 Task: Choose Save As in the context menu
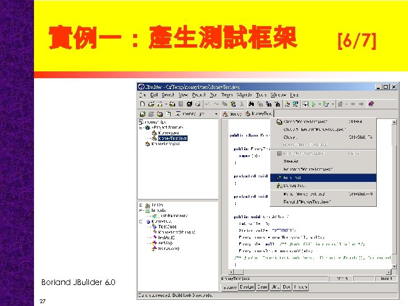[324, 161]
